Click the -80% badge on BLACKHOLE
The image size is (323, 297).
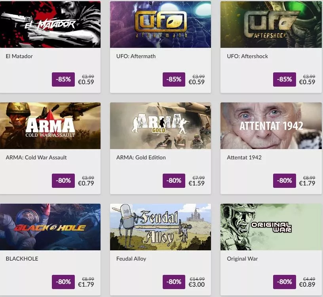[x=63, y=282]
